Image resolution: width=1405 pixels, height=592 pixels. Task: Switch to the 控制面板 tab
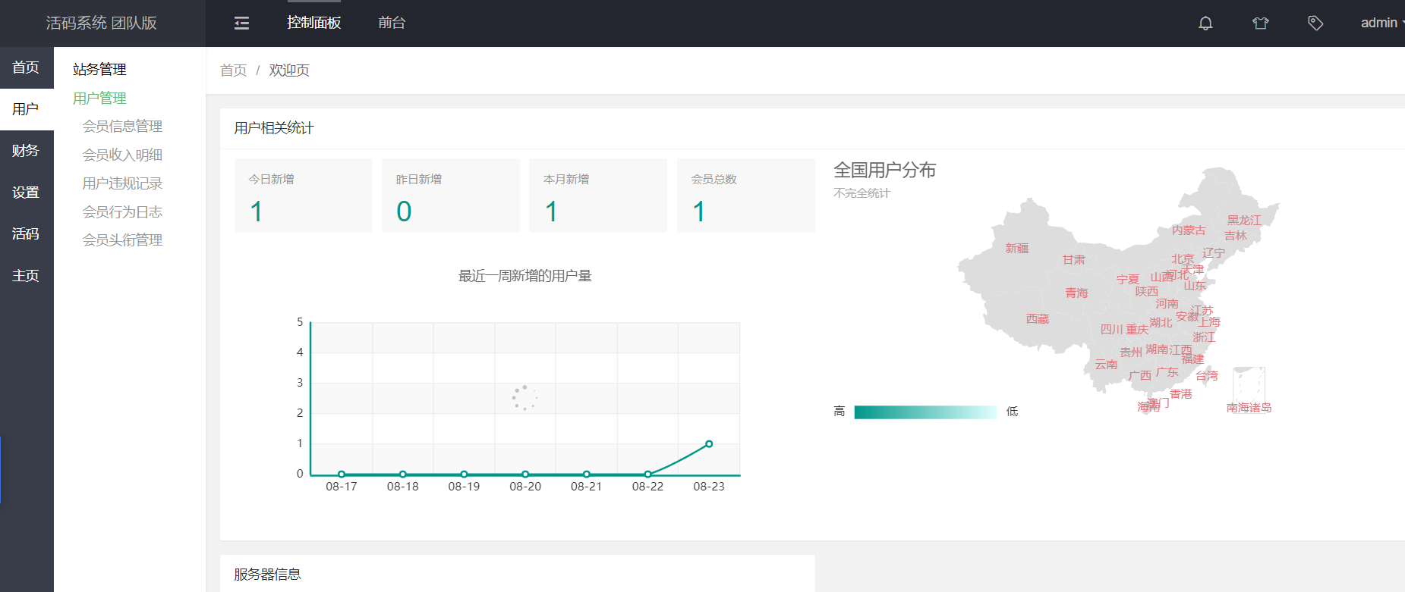(313, 23)
